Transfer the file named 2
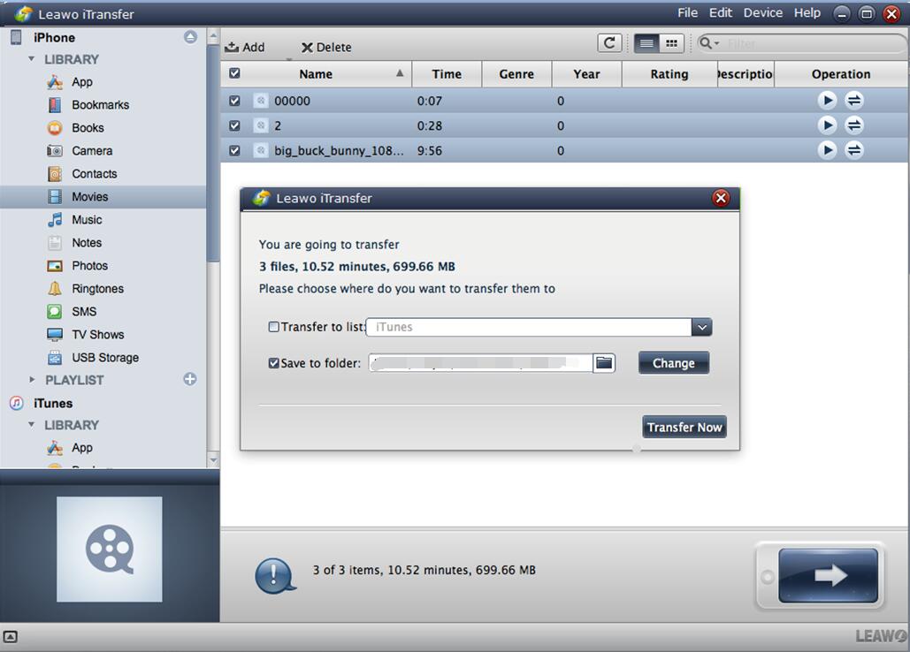This screenshot has height=652, width=910. [x=853, y=125]
